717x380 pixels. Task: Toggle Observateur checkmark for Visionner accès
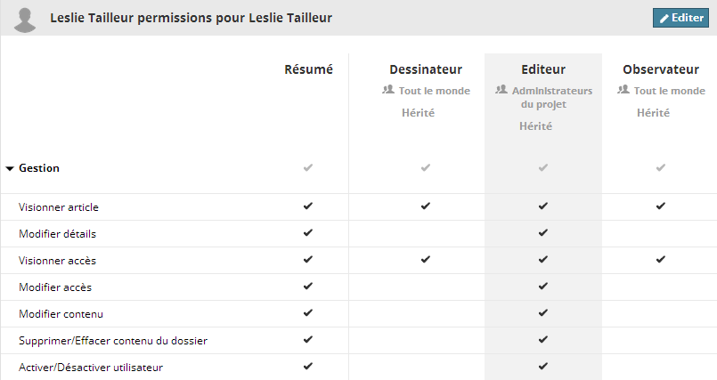coord(660,260)
